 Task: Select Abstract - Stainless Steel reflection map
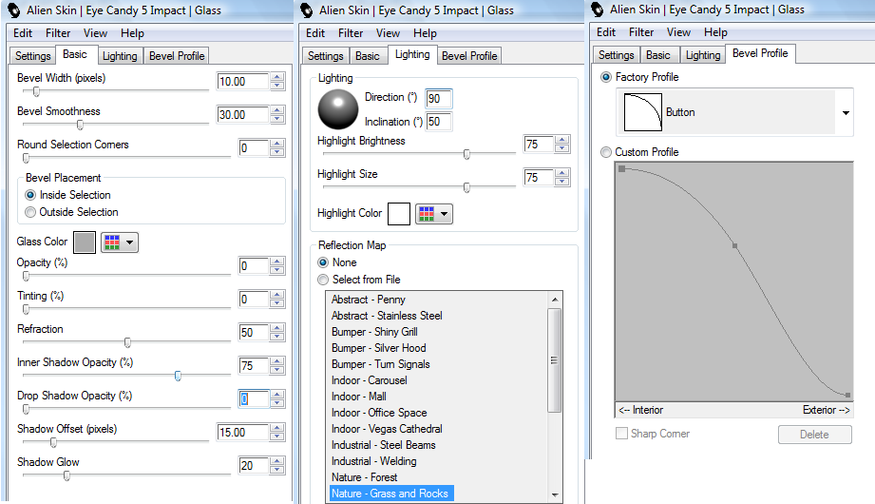[x=387, y=316]
